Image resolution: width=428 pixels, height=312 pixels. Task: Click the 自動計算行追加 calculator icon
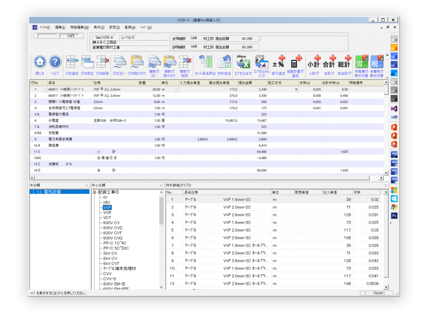(296, 63)
